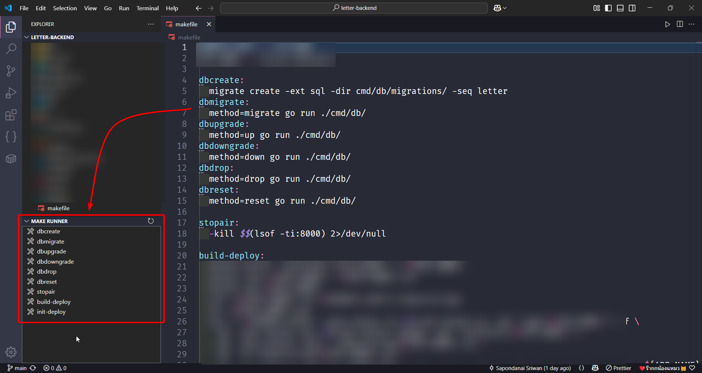
Task: Open the Search view in activity bar
Action: (11, 49)
